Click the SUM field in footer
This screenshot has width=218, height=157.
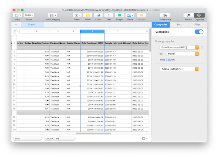click(27, 138)
